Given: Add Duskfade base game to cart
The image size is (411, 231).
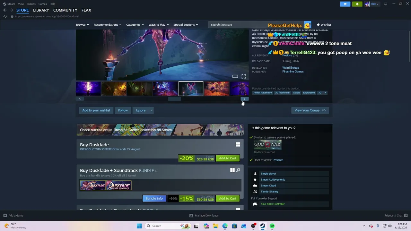Looking at the screenshot, I should click(228, 158).
